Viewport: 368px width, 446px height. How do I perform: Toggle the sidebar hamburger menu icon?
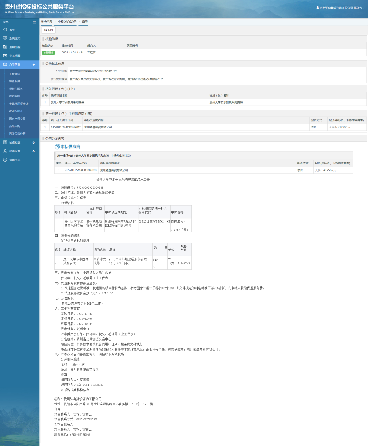[34, 22]
